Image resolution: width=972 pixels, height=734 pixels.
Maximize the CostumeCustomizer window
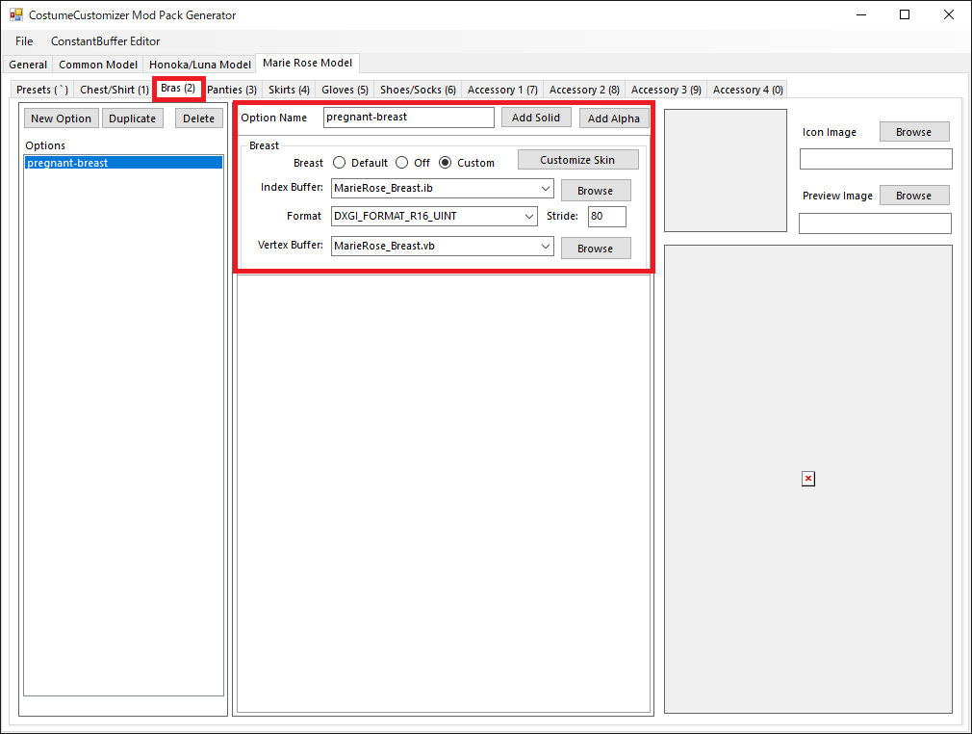(905, 14)
